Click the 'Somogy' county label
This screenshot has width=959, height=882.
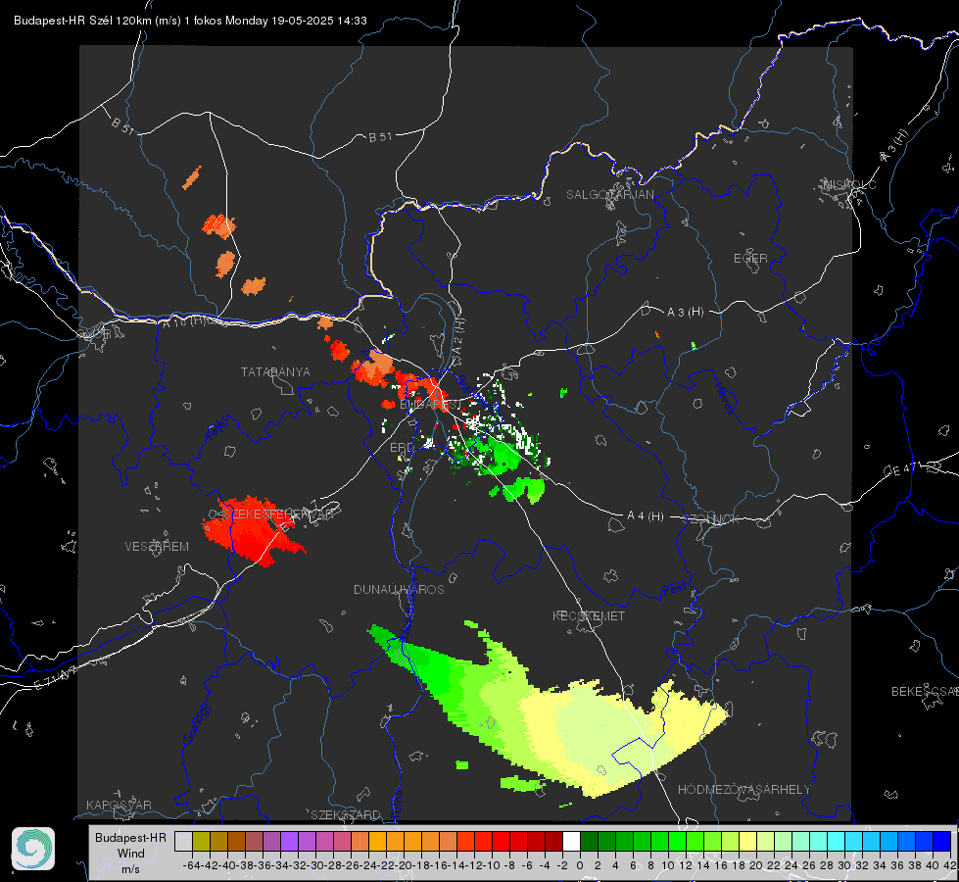196,723
